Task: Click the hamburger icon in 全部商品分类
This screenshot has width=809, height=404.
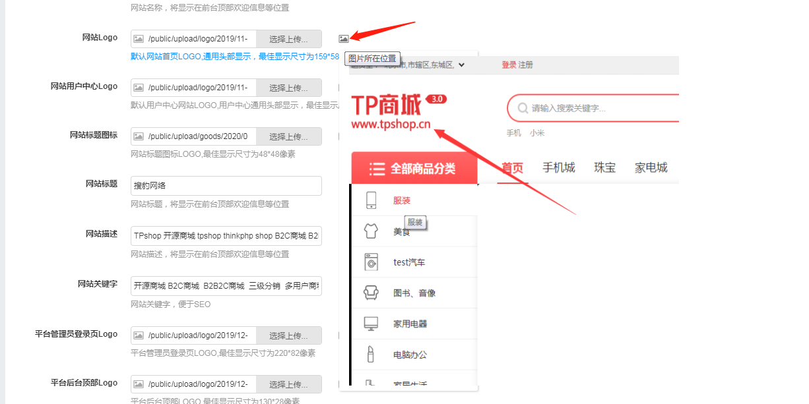Action: point(377,169)
